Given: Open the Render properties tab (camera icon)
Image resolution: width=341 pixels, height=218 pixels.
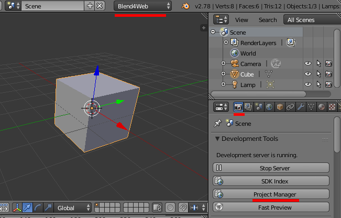Looking at the screenshot, I should tap(238, 107).
